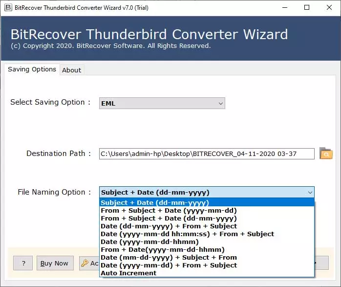Select highlighted 'Subject + Date (dd-mm-yyyy)' item
The height and width of the screenshot is (287, 341).
point(155,203)
